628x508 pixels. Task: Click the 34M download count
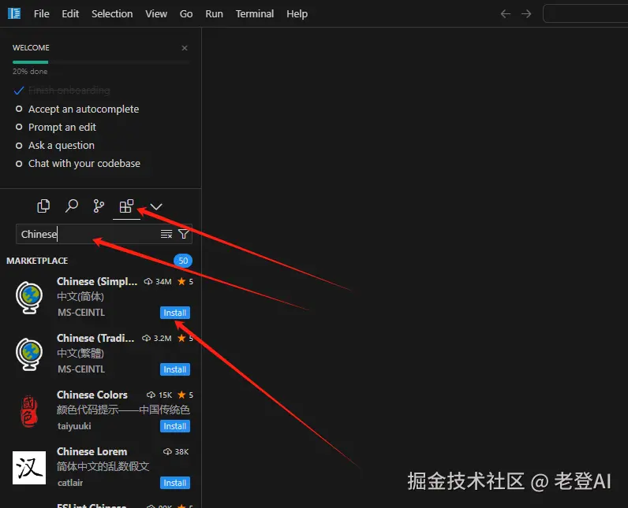click(158, 282)
